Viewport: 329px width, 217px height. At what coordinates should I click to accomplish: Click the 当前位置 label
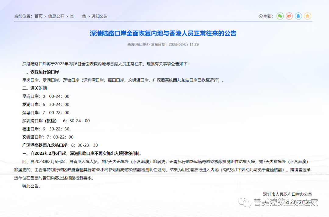point(23,16)
